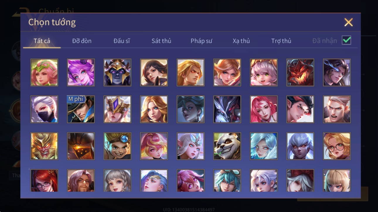Pick the goggle-wearing grinning kid hero
Screen dimensions: 378x212
coord(117,146)
